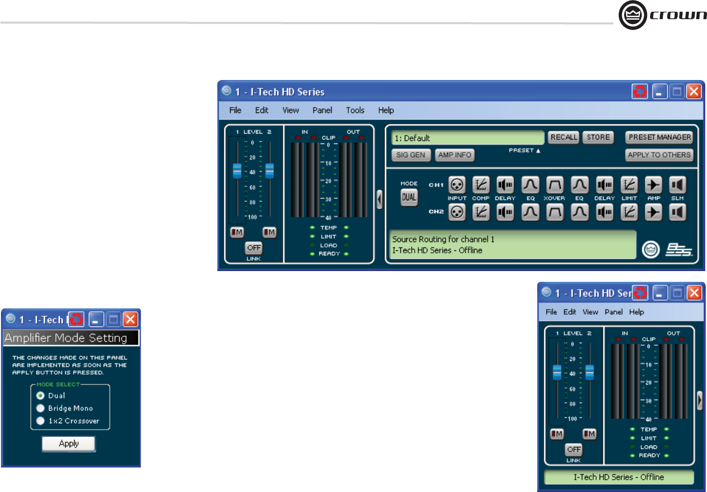Image resolution: width=707 pixels, height=492 pixels.
Task: Open Panel menu in the compact window
Action: 614,312
